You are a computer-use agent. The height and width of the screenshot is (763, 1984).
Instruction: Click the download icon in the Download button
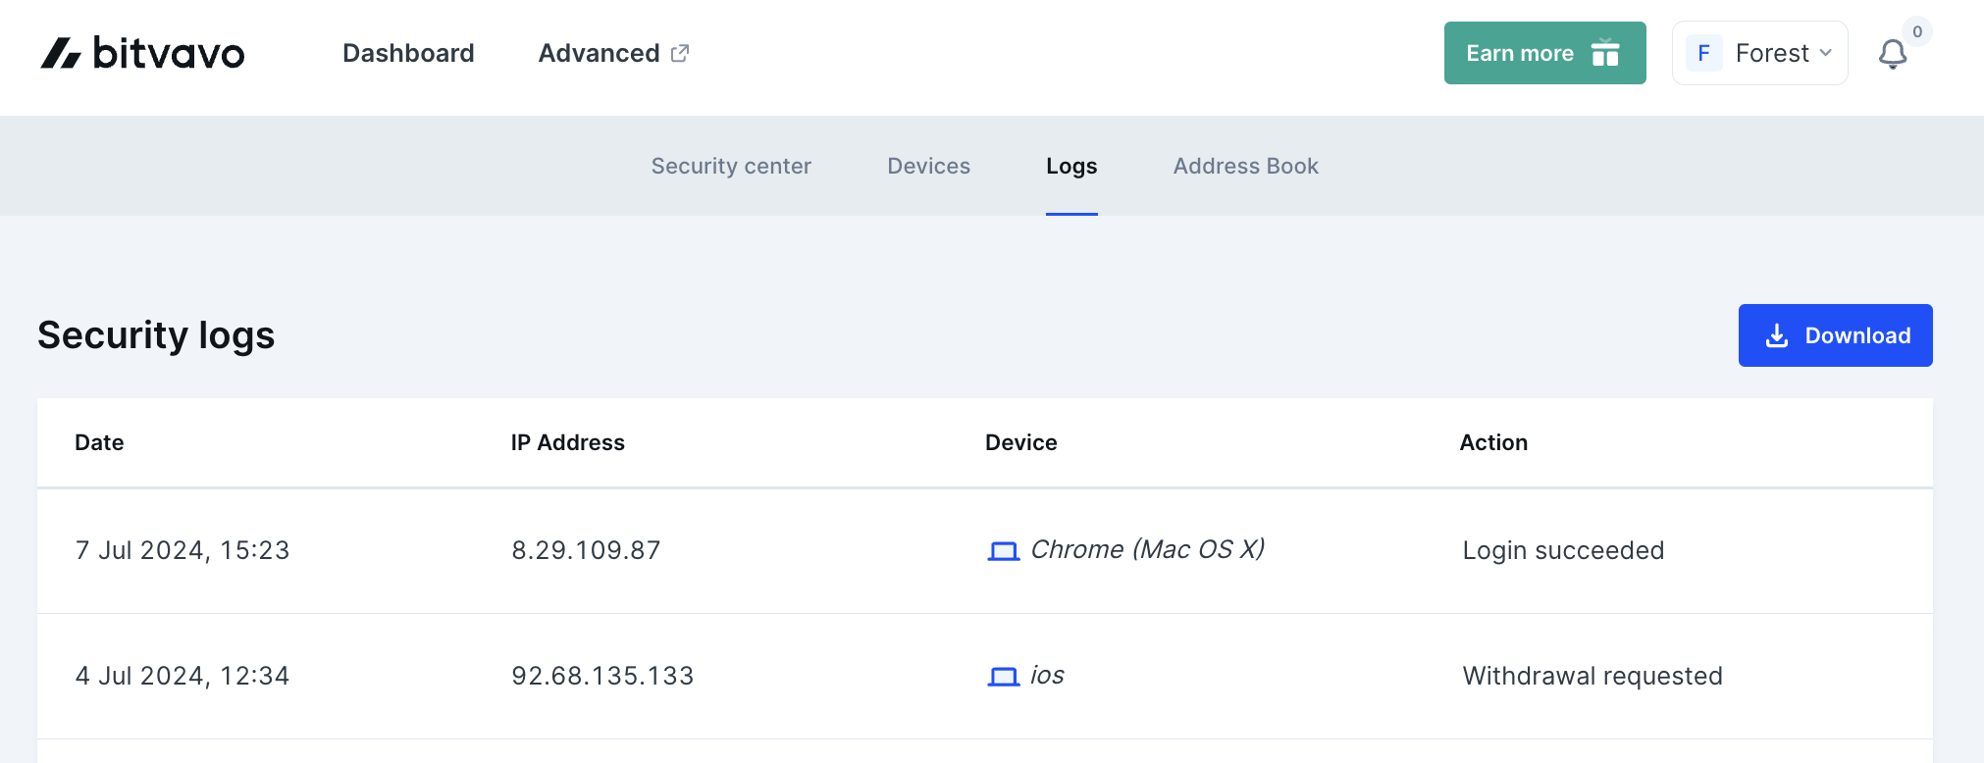click(x=1776, y=335)
